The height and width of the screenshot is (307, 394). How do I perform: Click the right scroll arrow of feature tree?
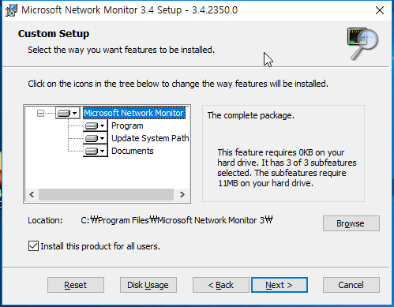coord(182,195)
